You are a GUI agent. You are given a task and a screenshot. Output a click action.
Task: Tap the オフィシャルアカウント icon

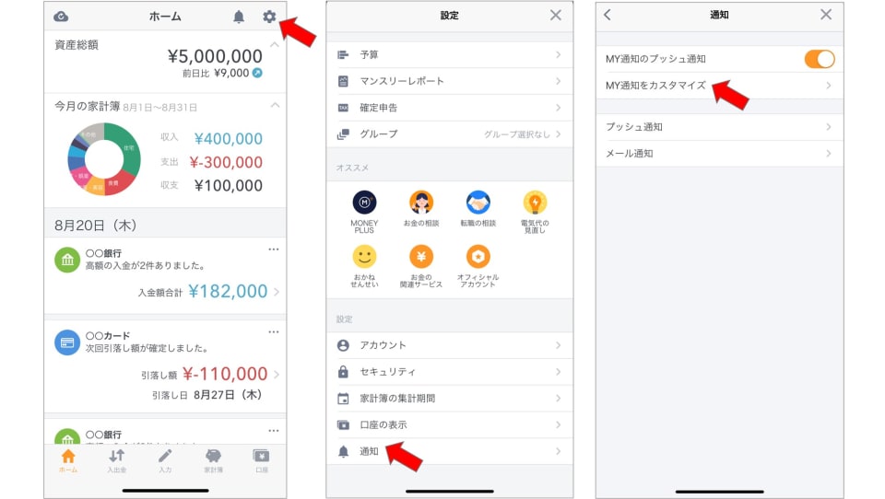click(x=478, y=257)
